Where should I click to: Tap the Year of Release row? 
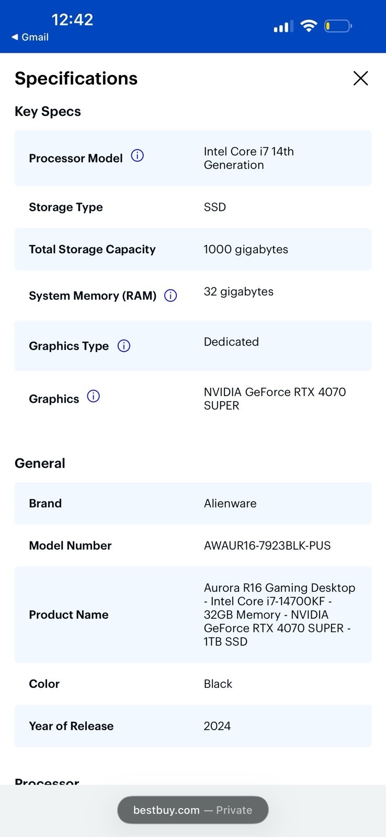click(x=193, y=726)
